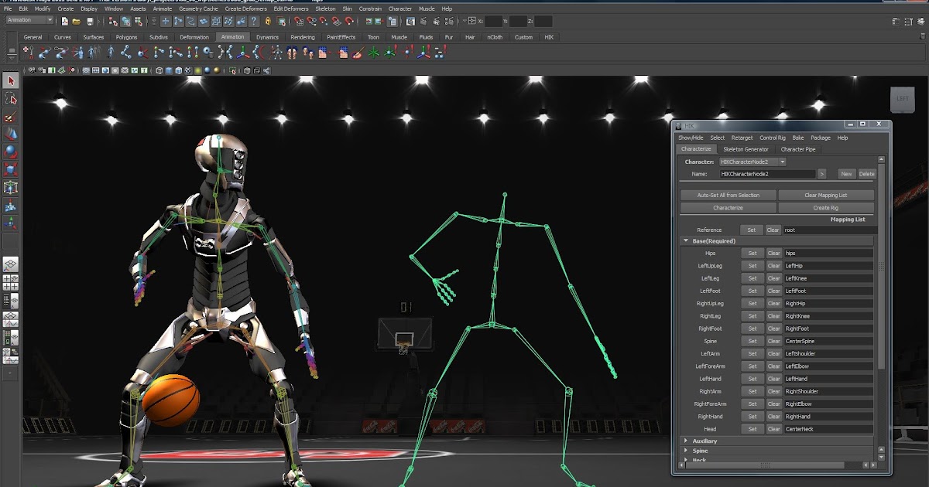Expand the Spine section in mapping list
929x487 pixels.
pyautogui.click(x=685, y=451)
